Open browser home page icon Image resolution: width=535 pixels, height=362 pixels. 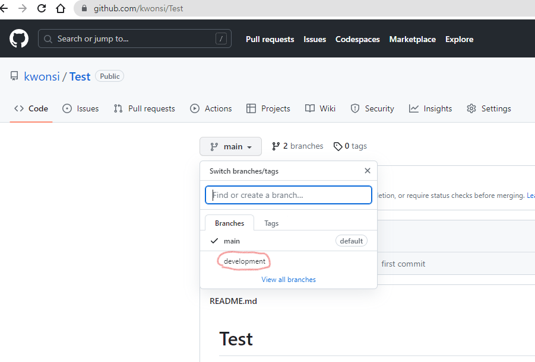[x=61, y=8]
